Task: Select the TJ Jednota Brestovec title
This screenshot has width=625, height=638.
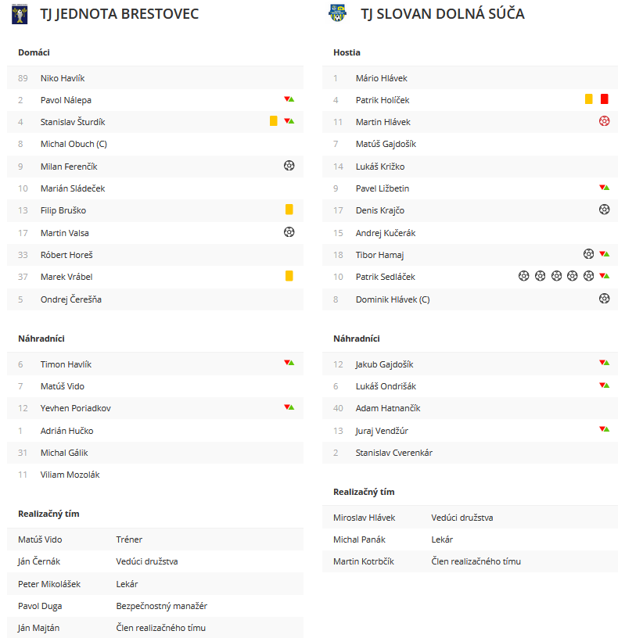Action: click(x=120, y=14)
